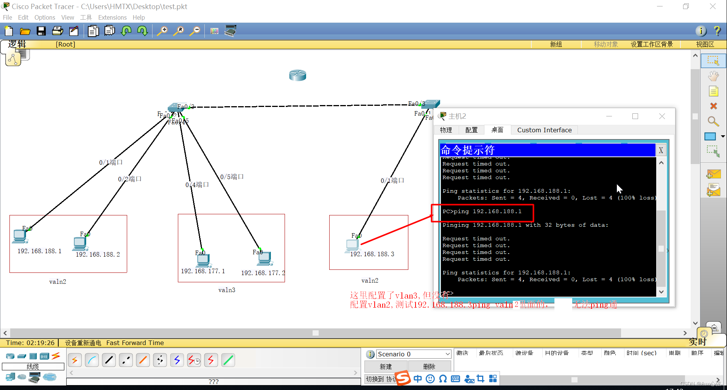The height and width of the screenshot is (390, 727).
Task: Click the router device on the canvas
Action: click(297, 75)
